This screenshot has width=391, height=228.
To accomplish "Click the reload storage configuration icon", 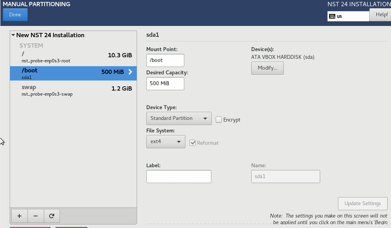I will [51, 216].
